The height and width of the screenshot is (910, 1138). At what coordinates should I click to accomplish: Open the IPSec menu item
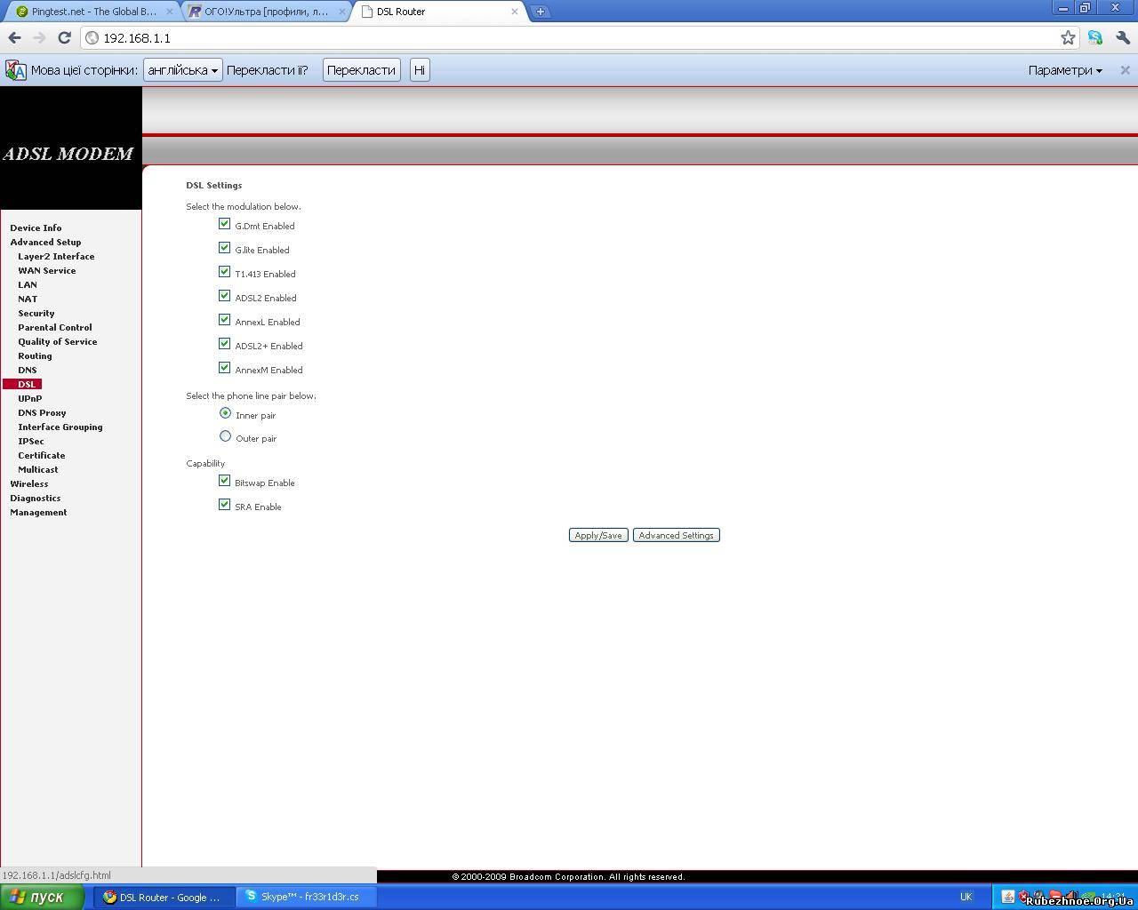[x=31, y=441]
